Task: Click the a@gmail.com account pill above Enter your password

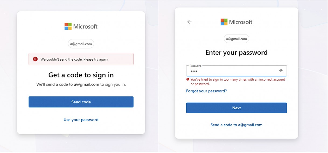Action: pyautogui.click(x=236, y=39)
